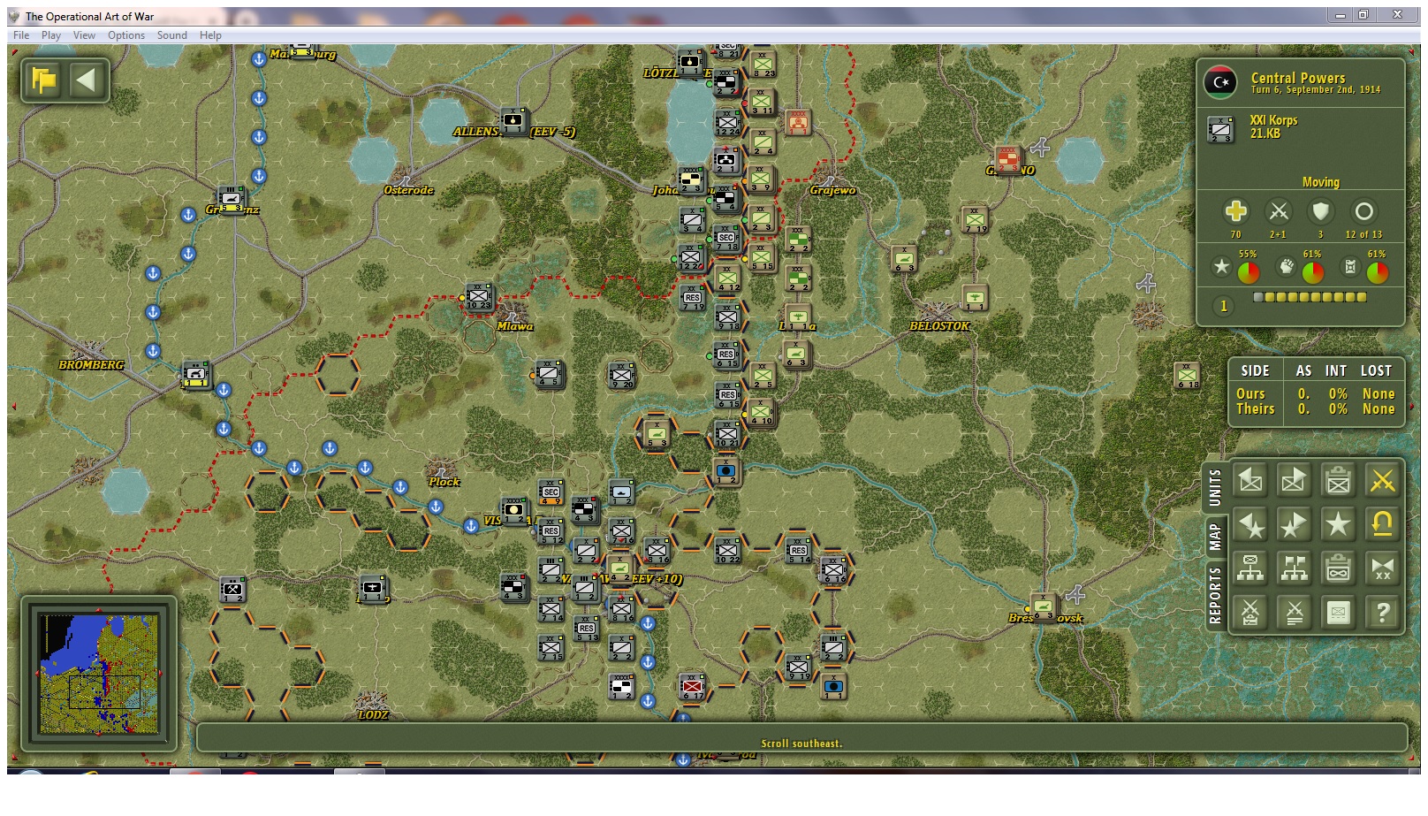Select the previous unit button in Units panel
1428x816 pixels.
[x=1249, y=480]
